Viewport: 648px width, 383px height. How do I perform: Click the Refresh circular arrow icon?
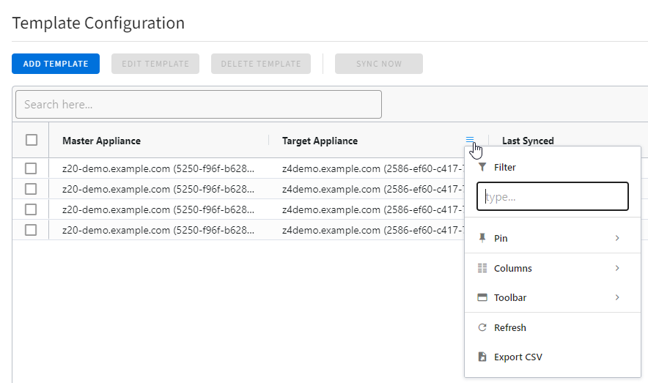click(x=482, y=327)
